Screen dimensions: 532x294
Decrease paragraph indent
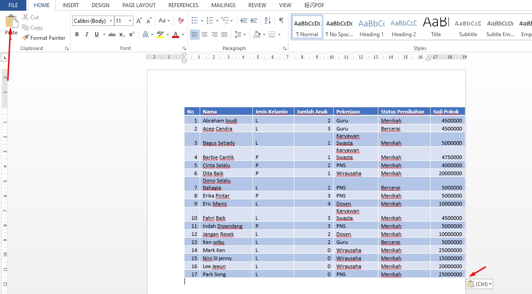pyautogui.click(x=243, y=21)
